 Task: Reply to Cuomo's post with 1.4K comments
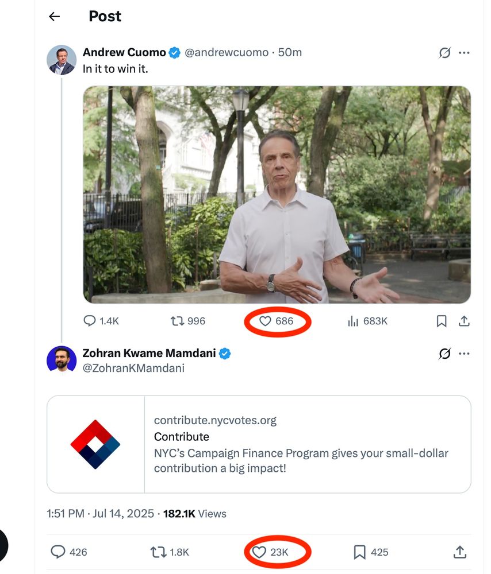(101, 321)
